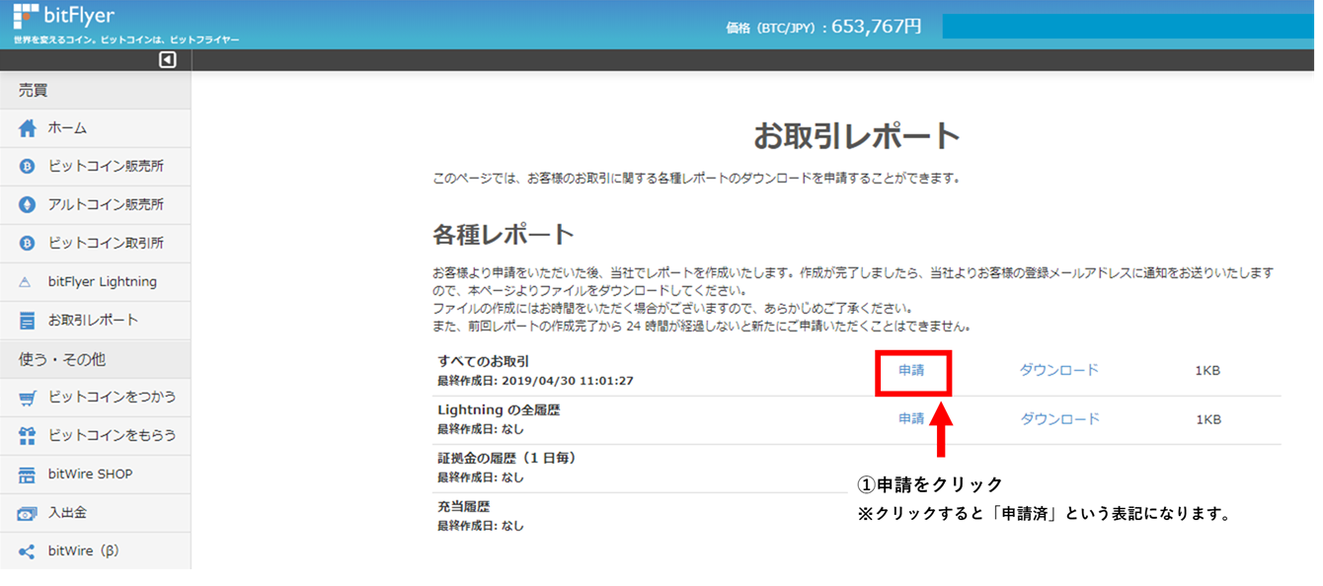Image resolution: width=1323 pixels, height=586 pixels.
Task: Select ビットコイン取引所 in the sidebar
Action: 95,244
